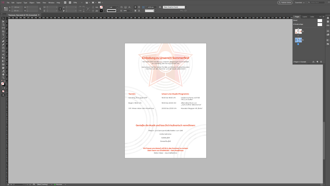The image size is (330, 186).
Task: Open the Links panel icon in right dock
Action: [328, 25]
